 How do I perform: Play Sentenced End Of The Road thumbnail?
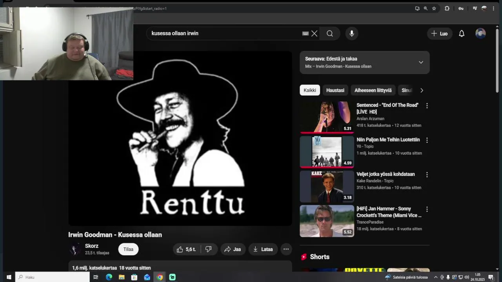327,117
